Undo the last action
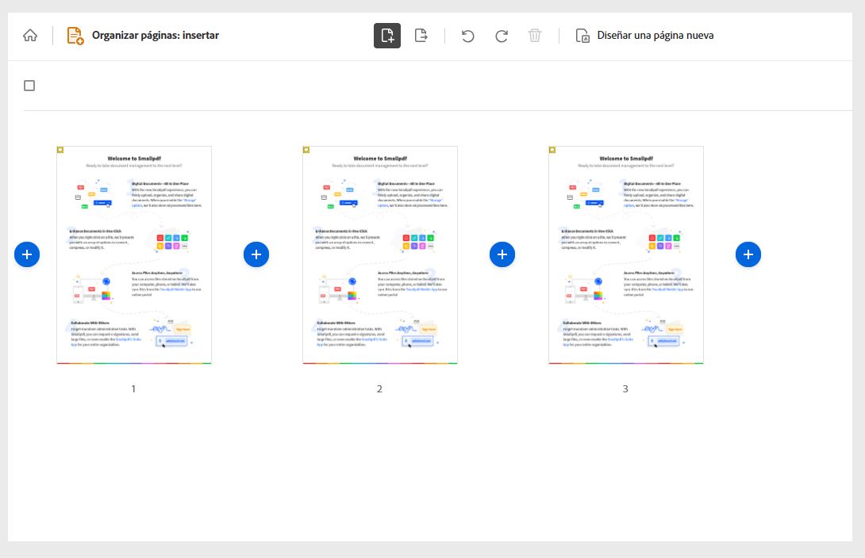 point(467,36)
